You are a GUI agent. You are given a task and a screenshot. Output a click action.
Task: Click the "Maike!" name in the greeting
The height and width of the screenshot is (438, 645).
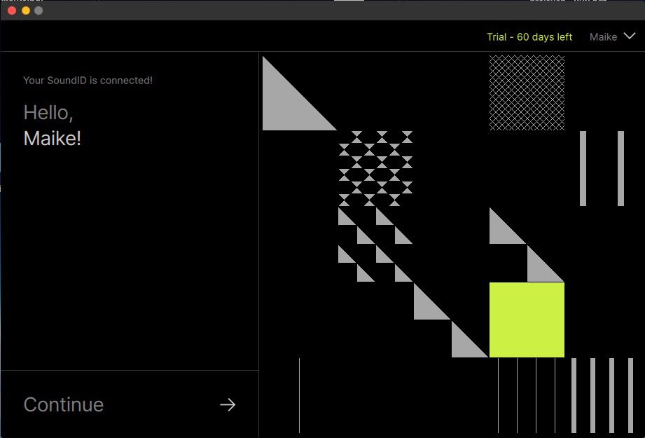pyautogui.click(x=53, y=139)
